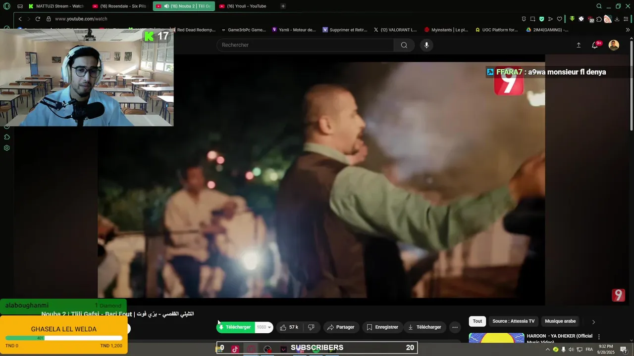Open the Yamli - Moteur de... bookmark
The image size is (634, 356).
click(294, 30)
